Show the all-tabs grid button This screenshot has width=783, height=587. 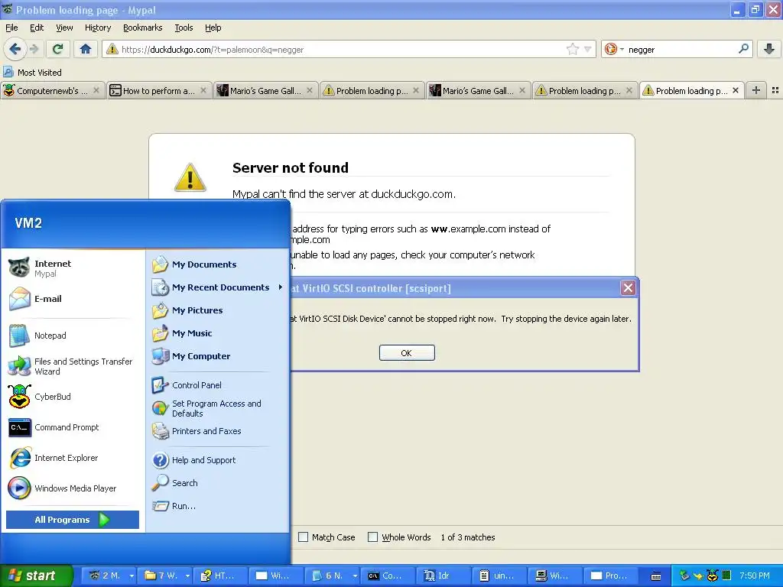pos(775,90)
